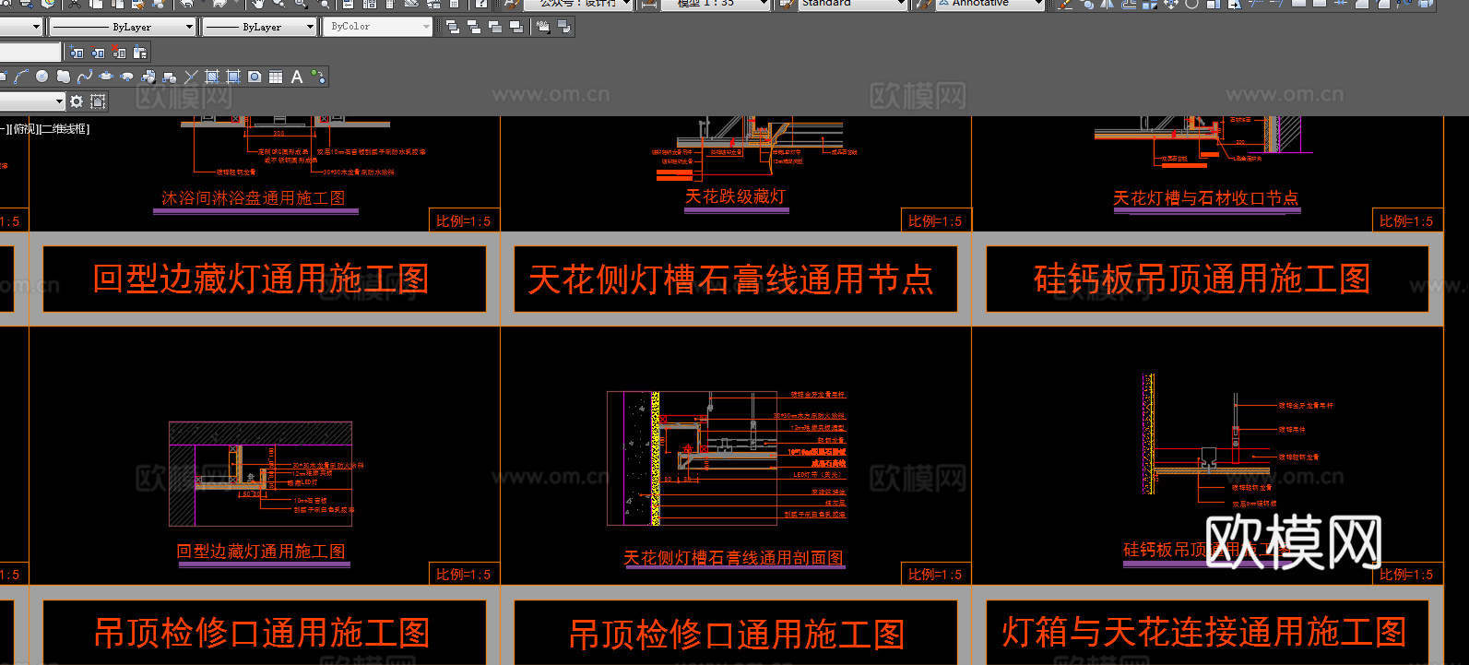1469x665 pixels.
Task: Click the My Workspace icon beside the gear
Action: coord(99,101)
